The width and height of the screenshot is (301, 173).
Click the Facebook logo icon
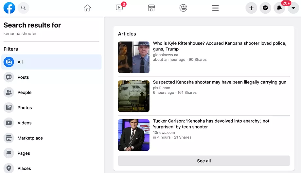click(x=9, y=8)
